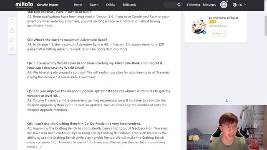This screenshot has width=267, height=150.
Task: Open the Genshin Impact forum link
Action: [48, 5]
